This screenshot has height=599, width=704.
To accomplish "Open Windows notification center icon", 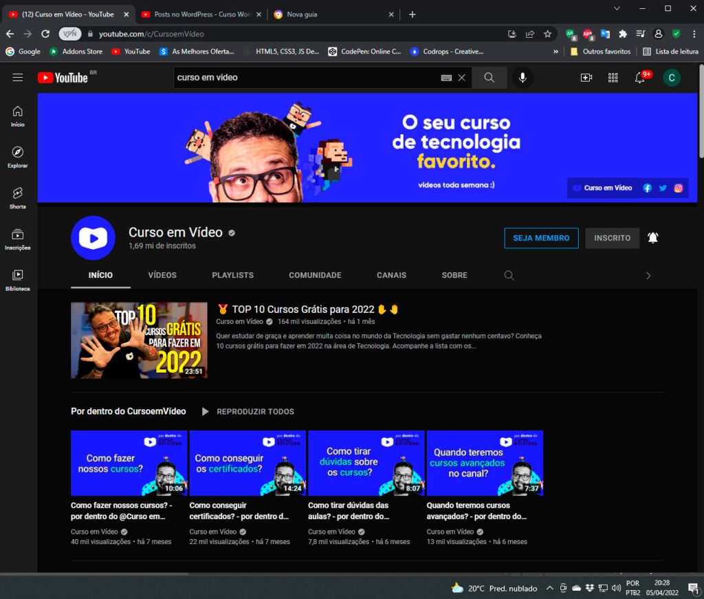I will point(694,588).
